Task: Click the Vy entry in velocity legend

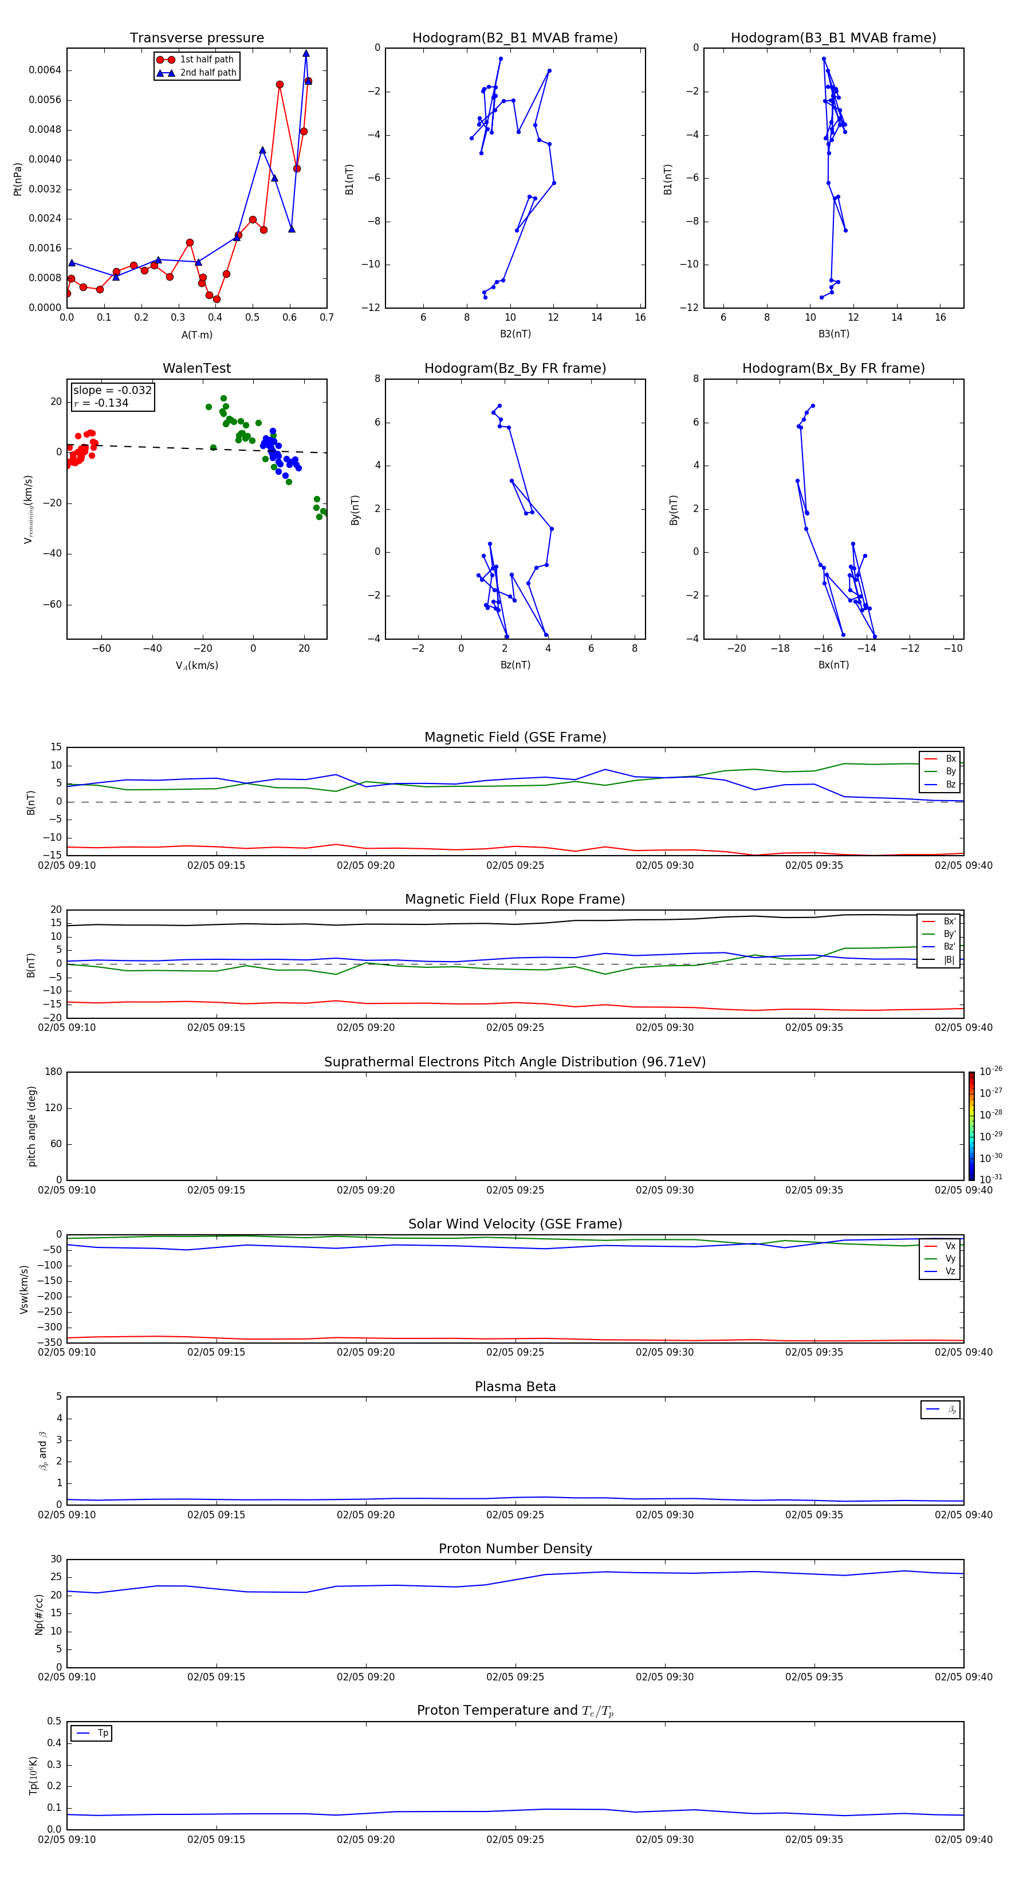Action: point(940,1258)
